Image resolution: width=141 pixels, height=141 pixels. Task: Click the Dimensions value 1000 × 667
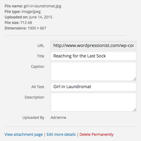click(37, 28)
